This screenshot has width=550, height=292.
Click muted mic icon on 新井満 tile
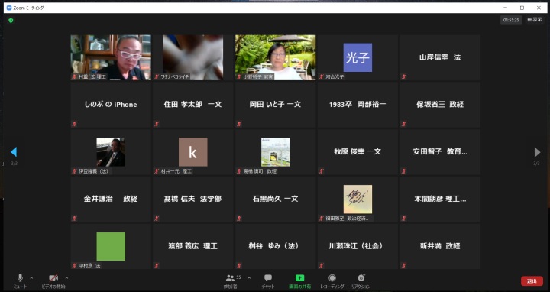404,266
